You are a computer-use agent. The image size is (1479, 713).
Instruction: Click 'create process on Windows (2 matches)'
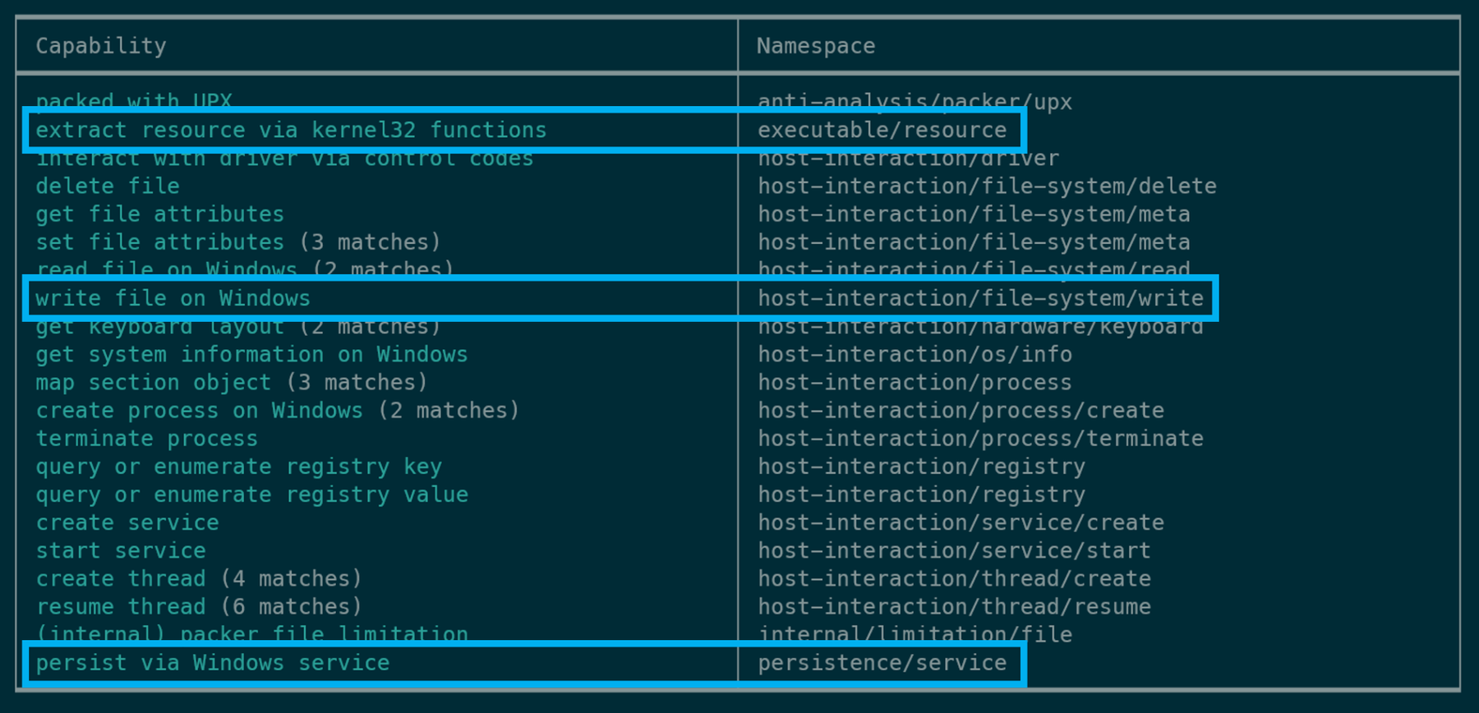point(278,411)
